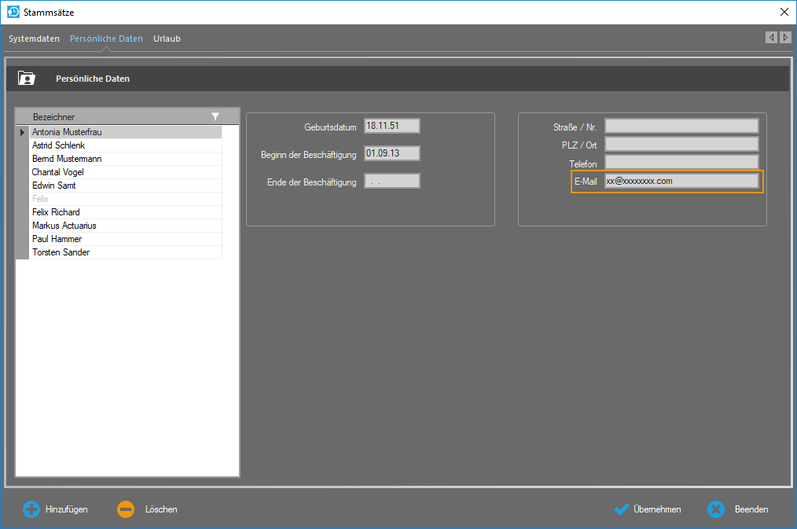Click the left tab scroll arrow
Screen dimensions: 797x529
[772, 38]
